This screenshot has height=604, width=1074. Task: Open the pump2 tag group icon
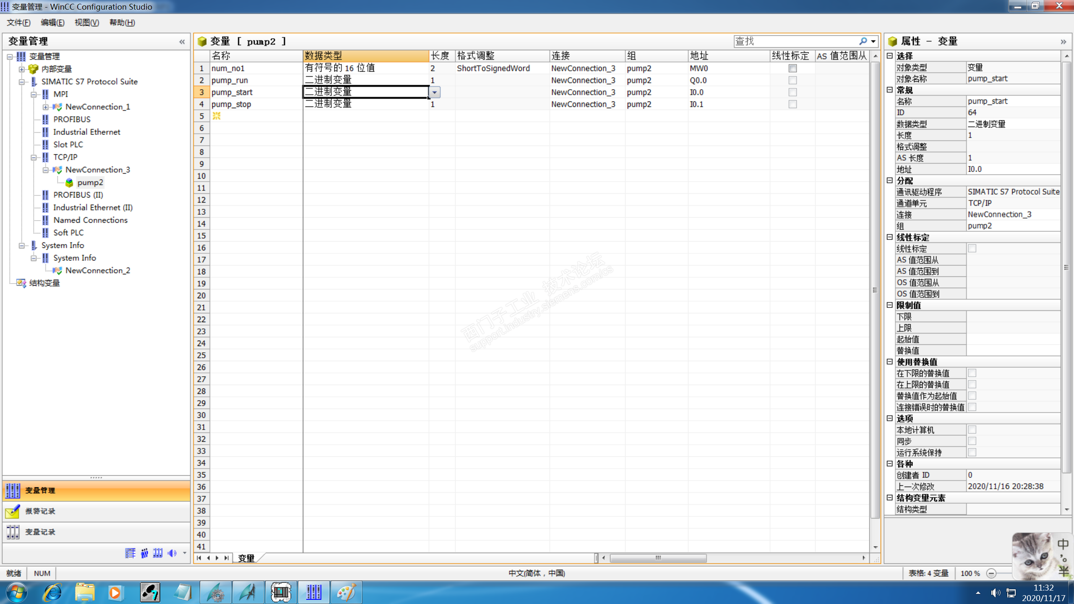point(70,182)
